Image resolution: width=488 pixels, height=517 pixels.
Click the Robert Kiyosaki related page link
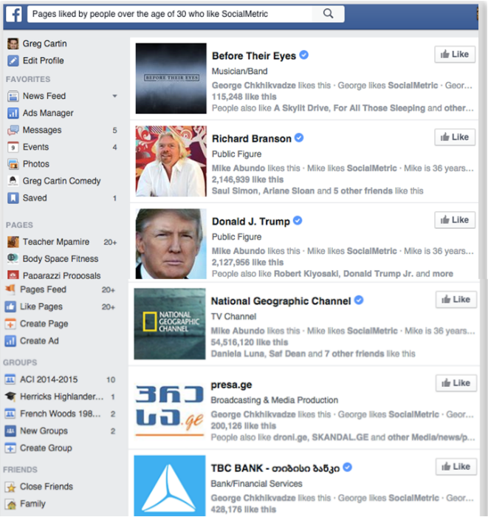(x=306, y=274)
